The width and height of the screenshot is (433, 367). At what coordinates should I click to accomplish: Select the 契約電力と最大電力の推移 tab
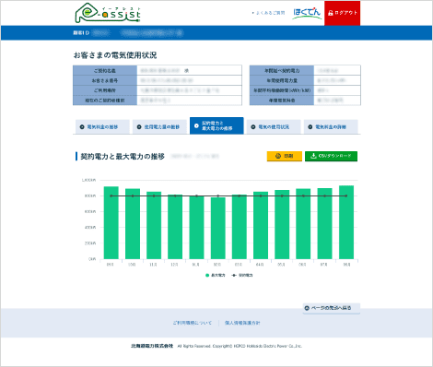pos(216,125)
